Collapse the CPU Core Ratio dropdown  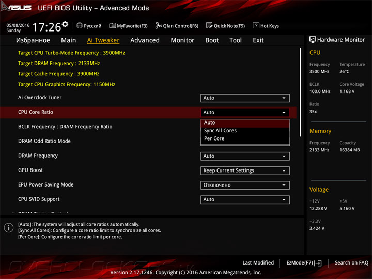click(x=245, y=113)
